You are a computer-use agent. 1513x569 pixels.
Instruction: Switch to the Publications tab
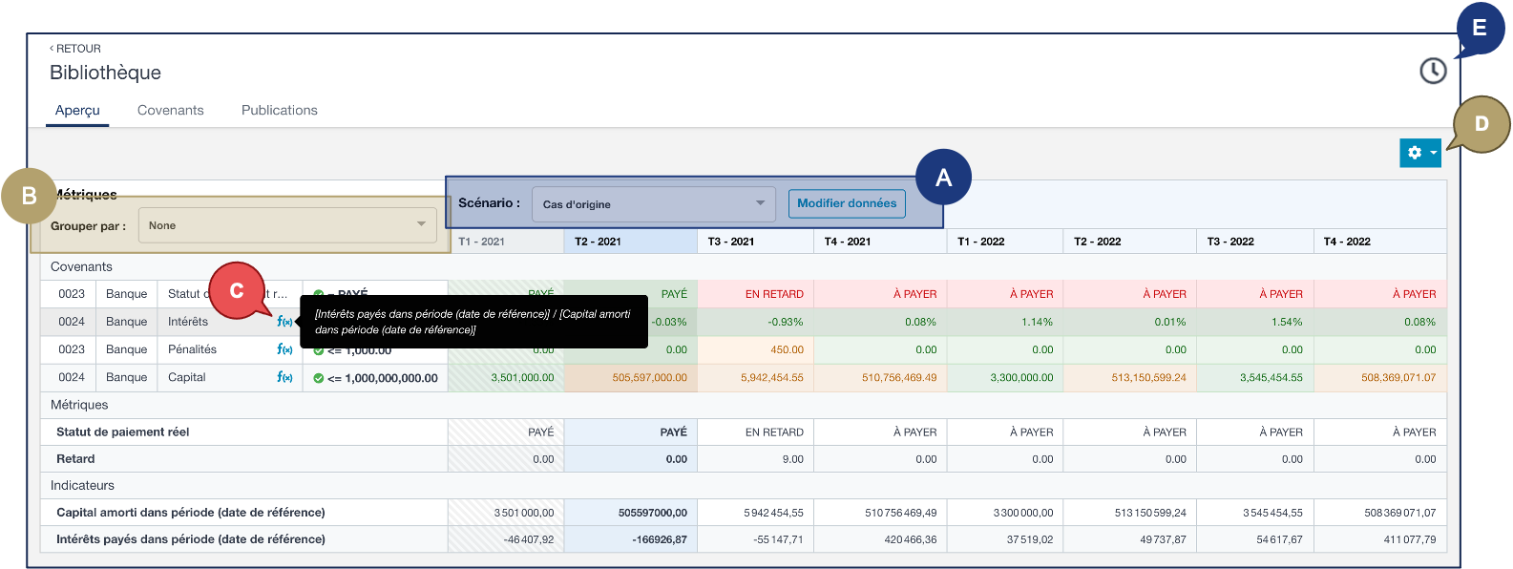[279, 110]
